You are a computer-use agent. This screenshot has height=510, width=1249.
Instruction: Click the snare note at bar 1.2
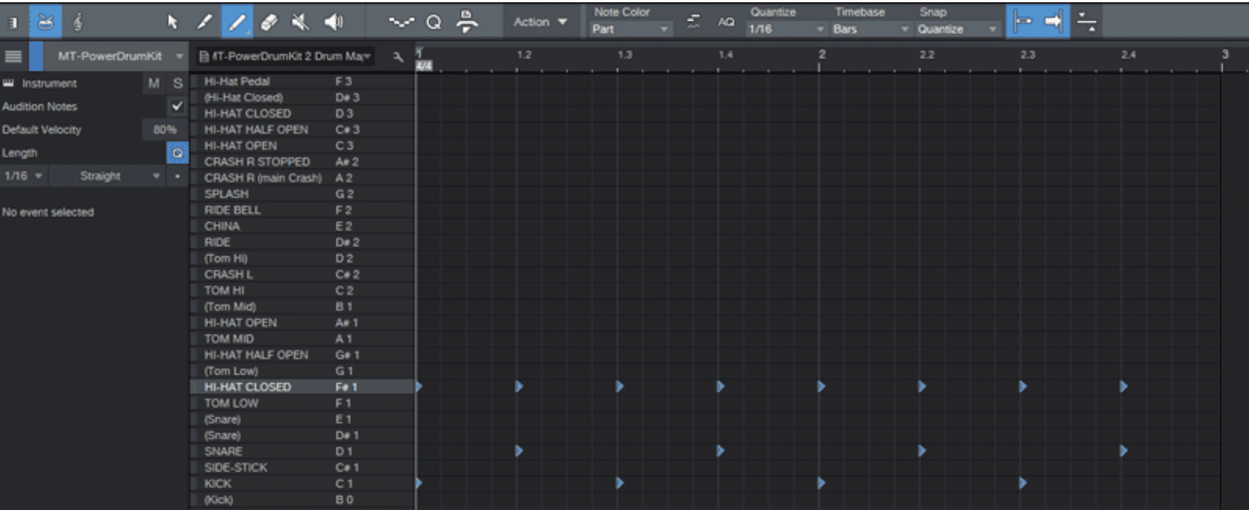(x=519, y=451)
